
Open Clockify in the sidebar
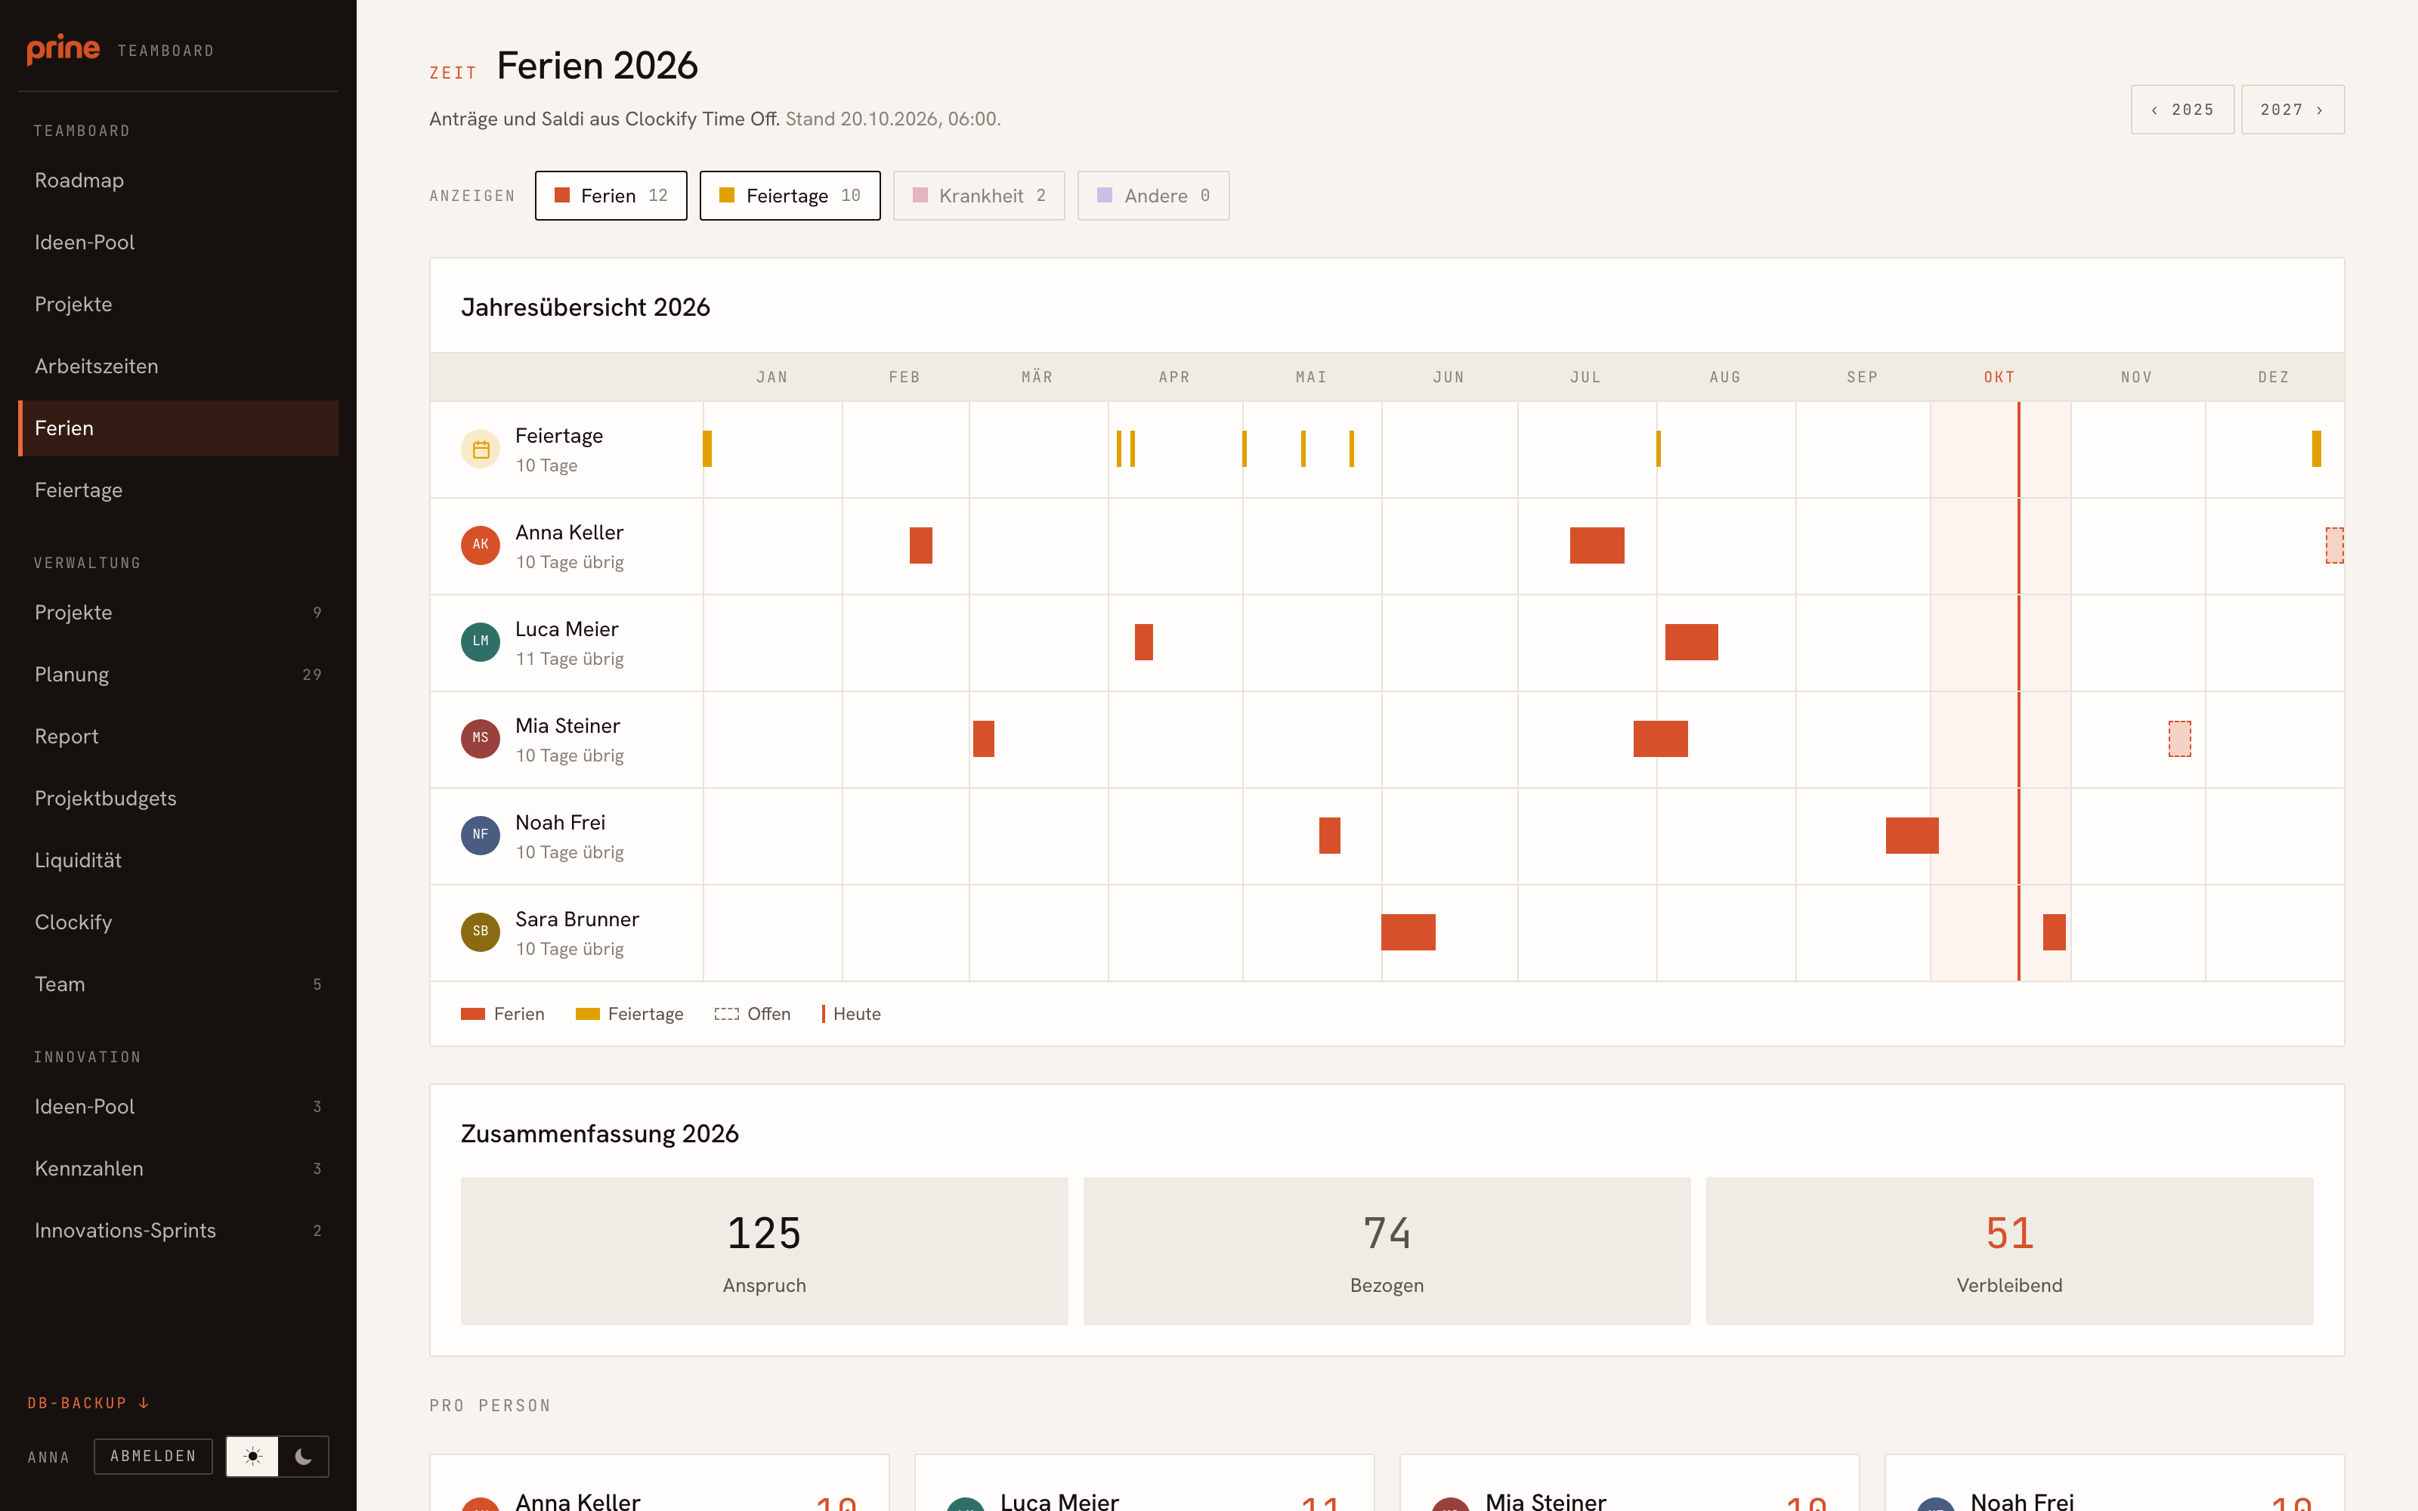click(178, 922)
